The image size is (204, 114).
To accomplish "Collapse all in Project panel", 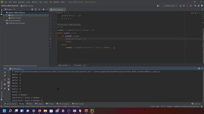I will pyautogui.click(x=39, y=9).
